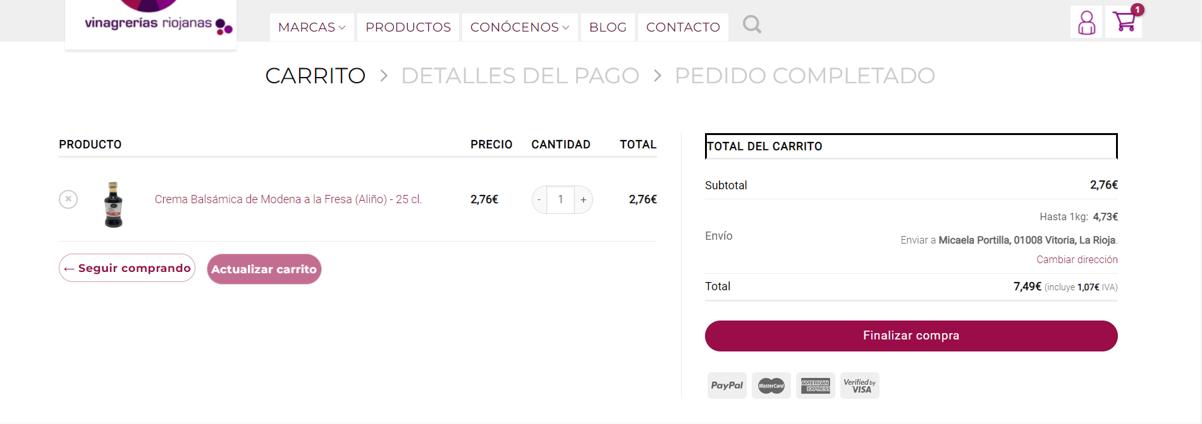Remove the Crema Balsámica item from cart
The height and width of the screenshot is (424, 1202).
pyautogui.click(x=68, y=199)
